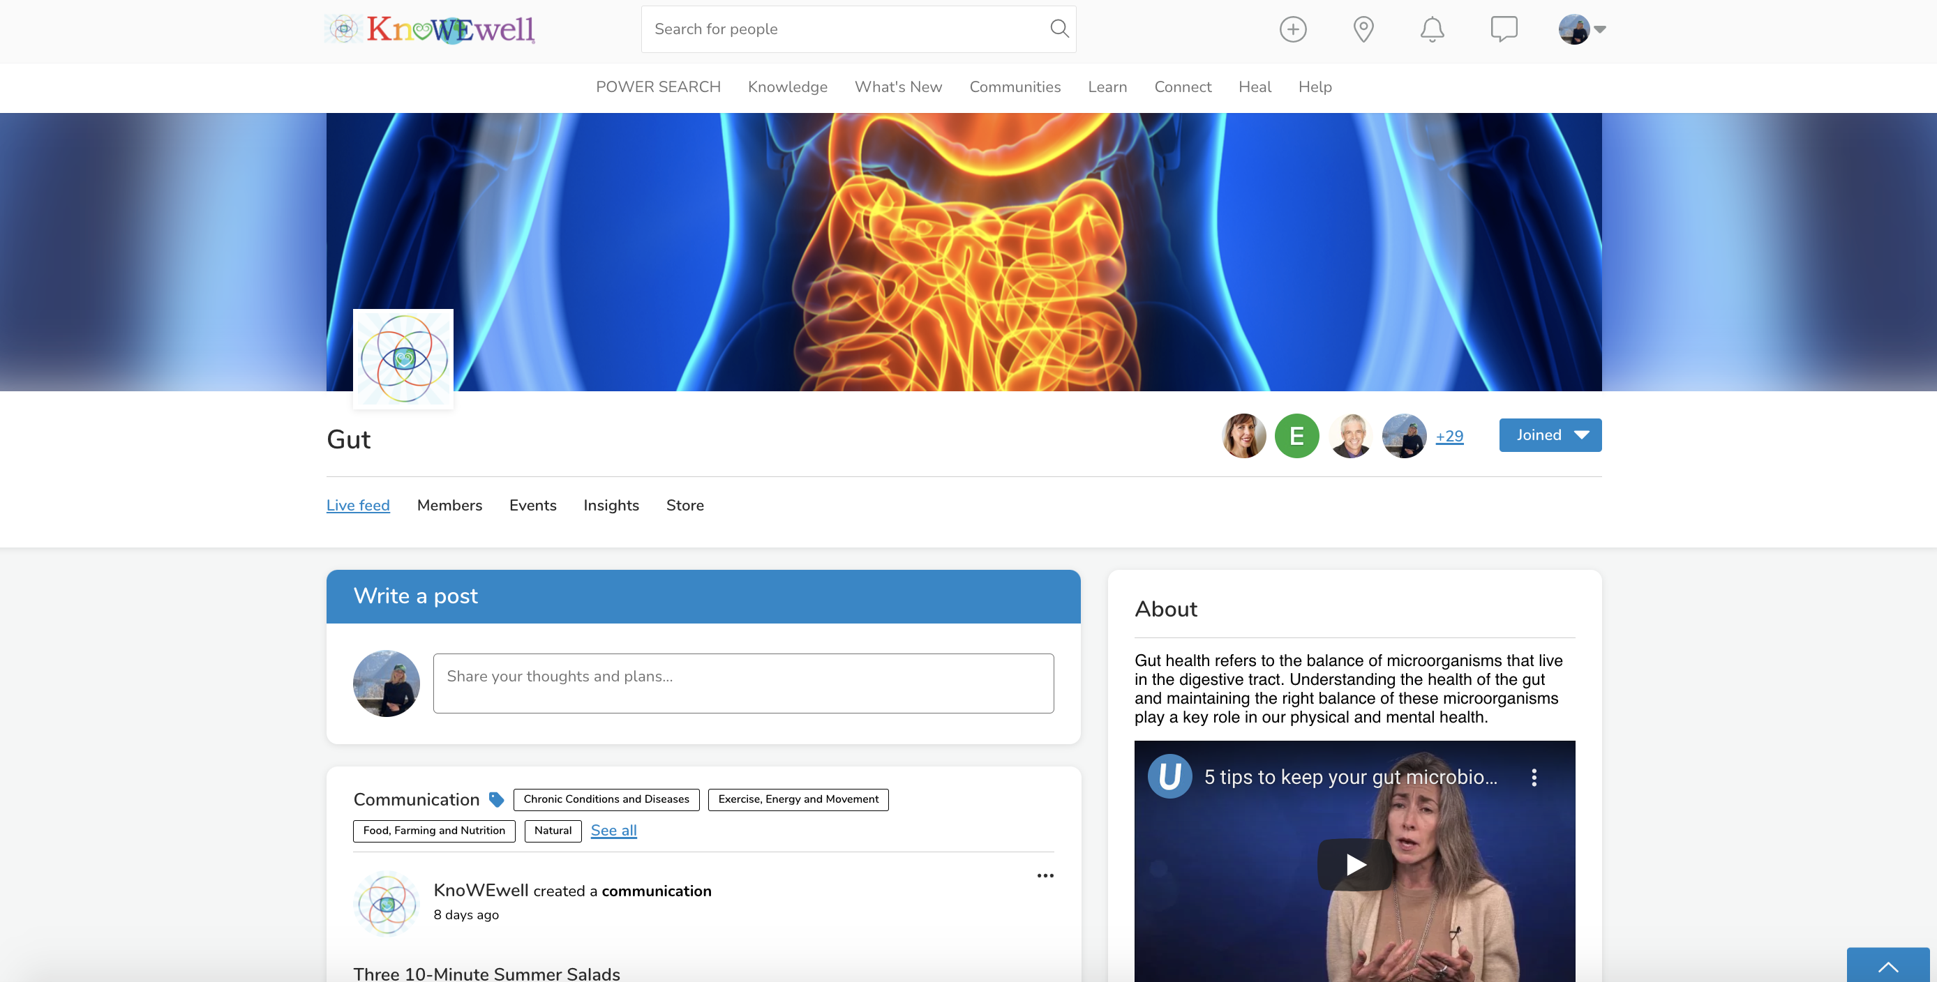The height and width of the screenshot is (982, 1937).
Task: Click the scroll-to-top arrow button
Action: pos(1887,965)
